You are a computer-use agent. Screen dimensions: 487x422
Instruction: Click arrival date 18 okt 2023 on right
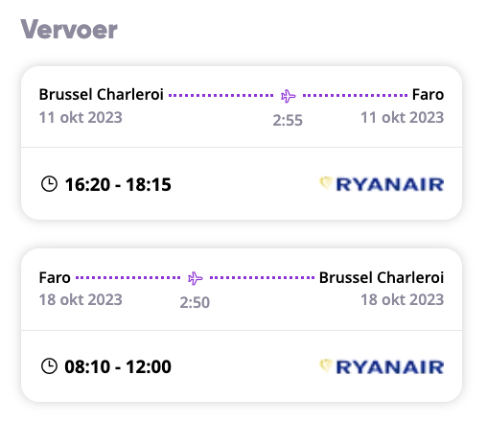click(x=403, y=299)
